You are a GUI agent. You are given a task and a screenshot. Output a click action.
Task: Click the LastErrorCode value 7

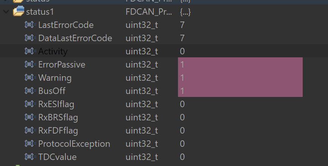pyautogui.click(x=182, y=25)
